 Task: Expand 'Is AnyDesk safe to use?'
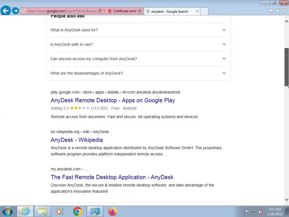pos(138,44)
